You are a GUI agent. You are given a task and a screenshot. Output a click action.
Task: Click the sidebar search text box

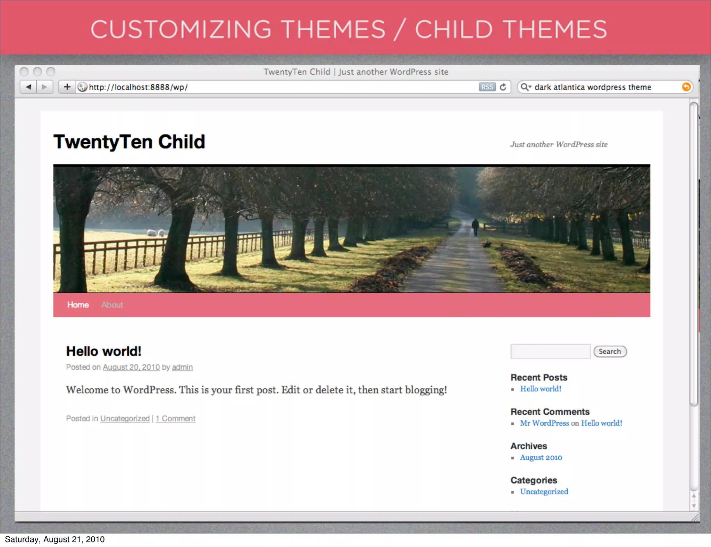[550, 352]
